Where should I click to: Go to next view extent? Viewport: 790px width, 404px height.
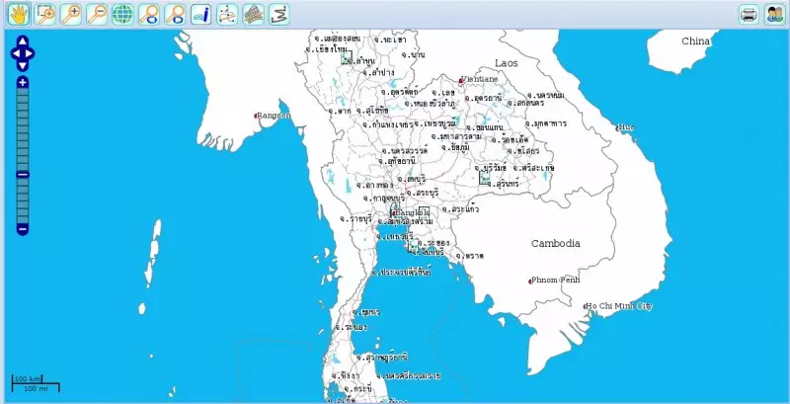[x=174, y=14]
